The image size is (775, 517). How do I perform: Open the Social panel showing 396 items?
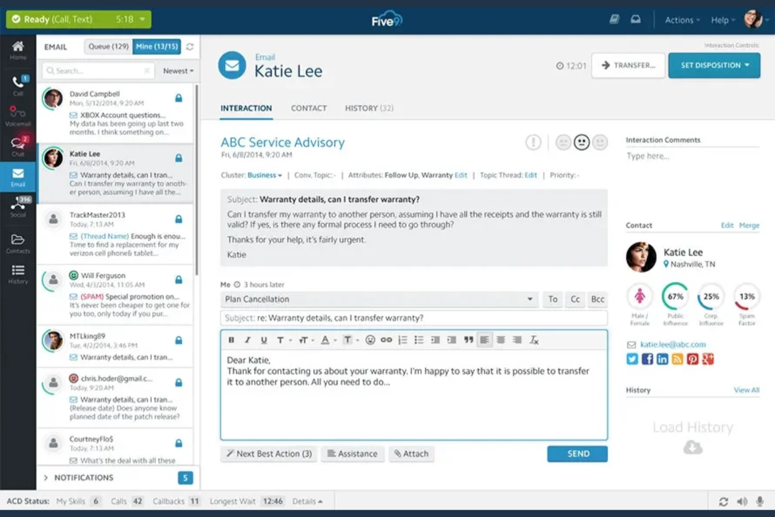(x=18, y=207)
